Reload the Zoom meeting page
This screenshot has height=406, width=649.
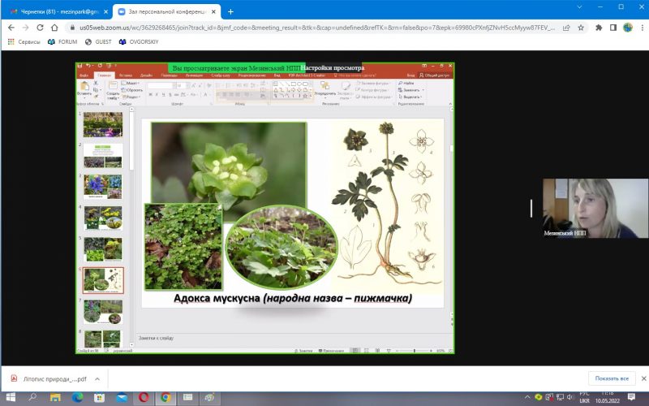pyautogui.click(x=41, y=27)
